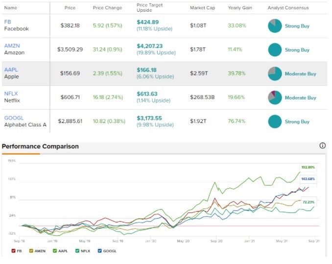Select the Performance Comparison tab
Image resolution: width=332 pixels, height=264 pixels.
click(40, 146)
